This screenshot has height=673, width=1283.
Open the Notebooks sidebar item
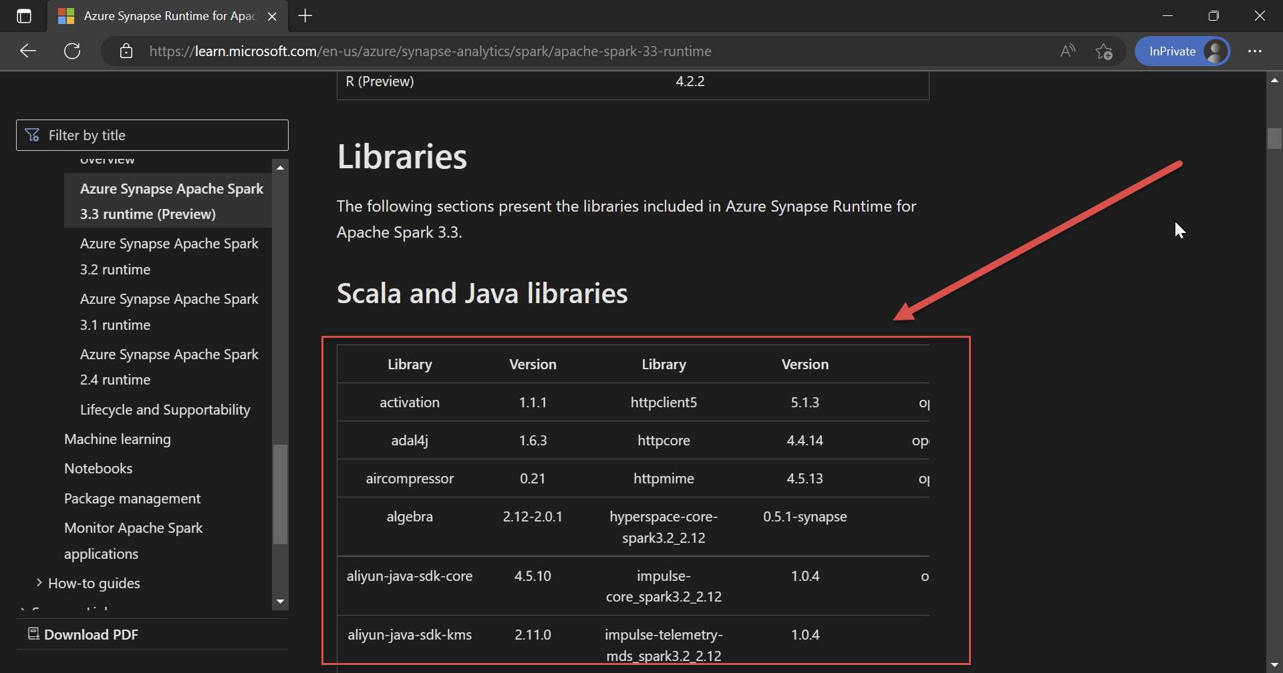pyautogui.click(x=98, y=469)
